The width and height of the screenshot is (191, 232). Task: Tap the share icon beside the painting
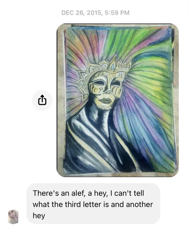[42, 100]
